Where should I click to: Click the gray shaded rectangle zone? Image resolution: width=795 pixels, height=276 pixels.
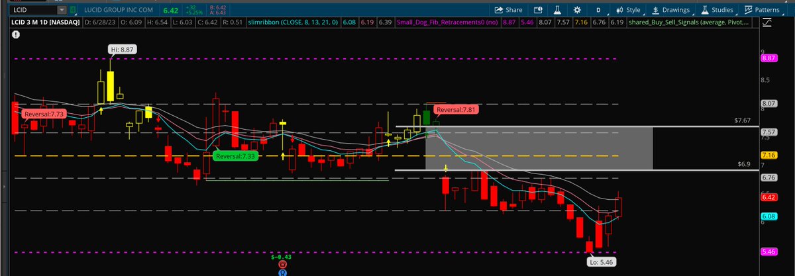click(x=539, y=148)
